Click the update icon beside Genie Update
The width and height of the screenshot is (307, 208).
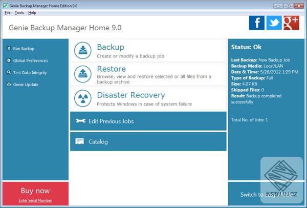[x=9, y=84]
